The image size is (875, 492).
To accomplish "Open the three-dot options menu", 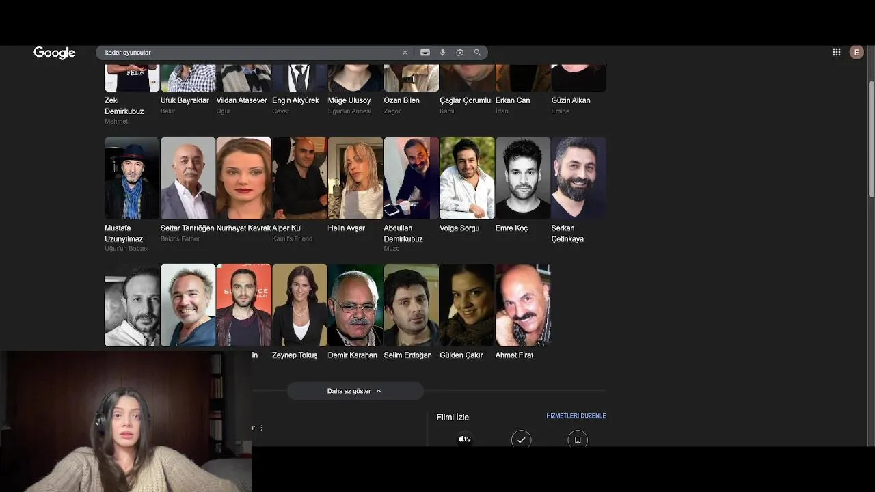I will [261, 428].
